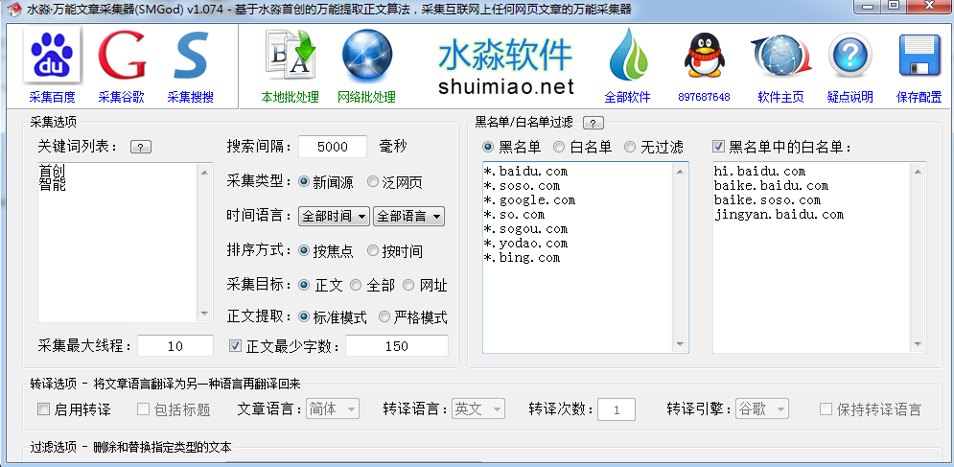Click blacklist box scrollbar up arrow
Image resolution: width=954 pixels, height=467 pixels.
pos(680,173)
